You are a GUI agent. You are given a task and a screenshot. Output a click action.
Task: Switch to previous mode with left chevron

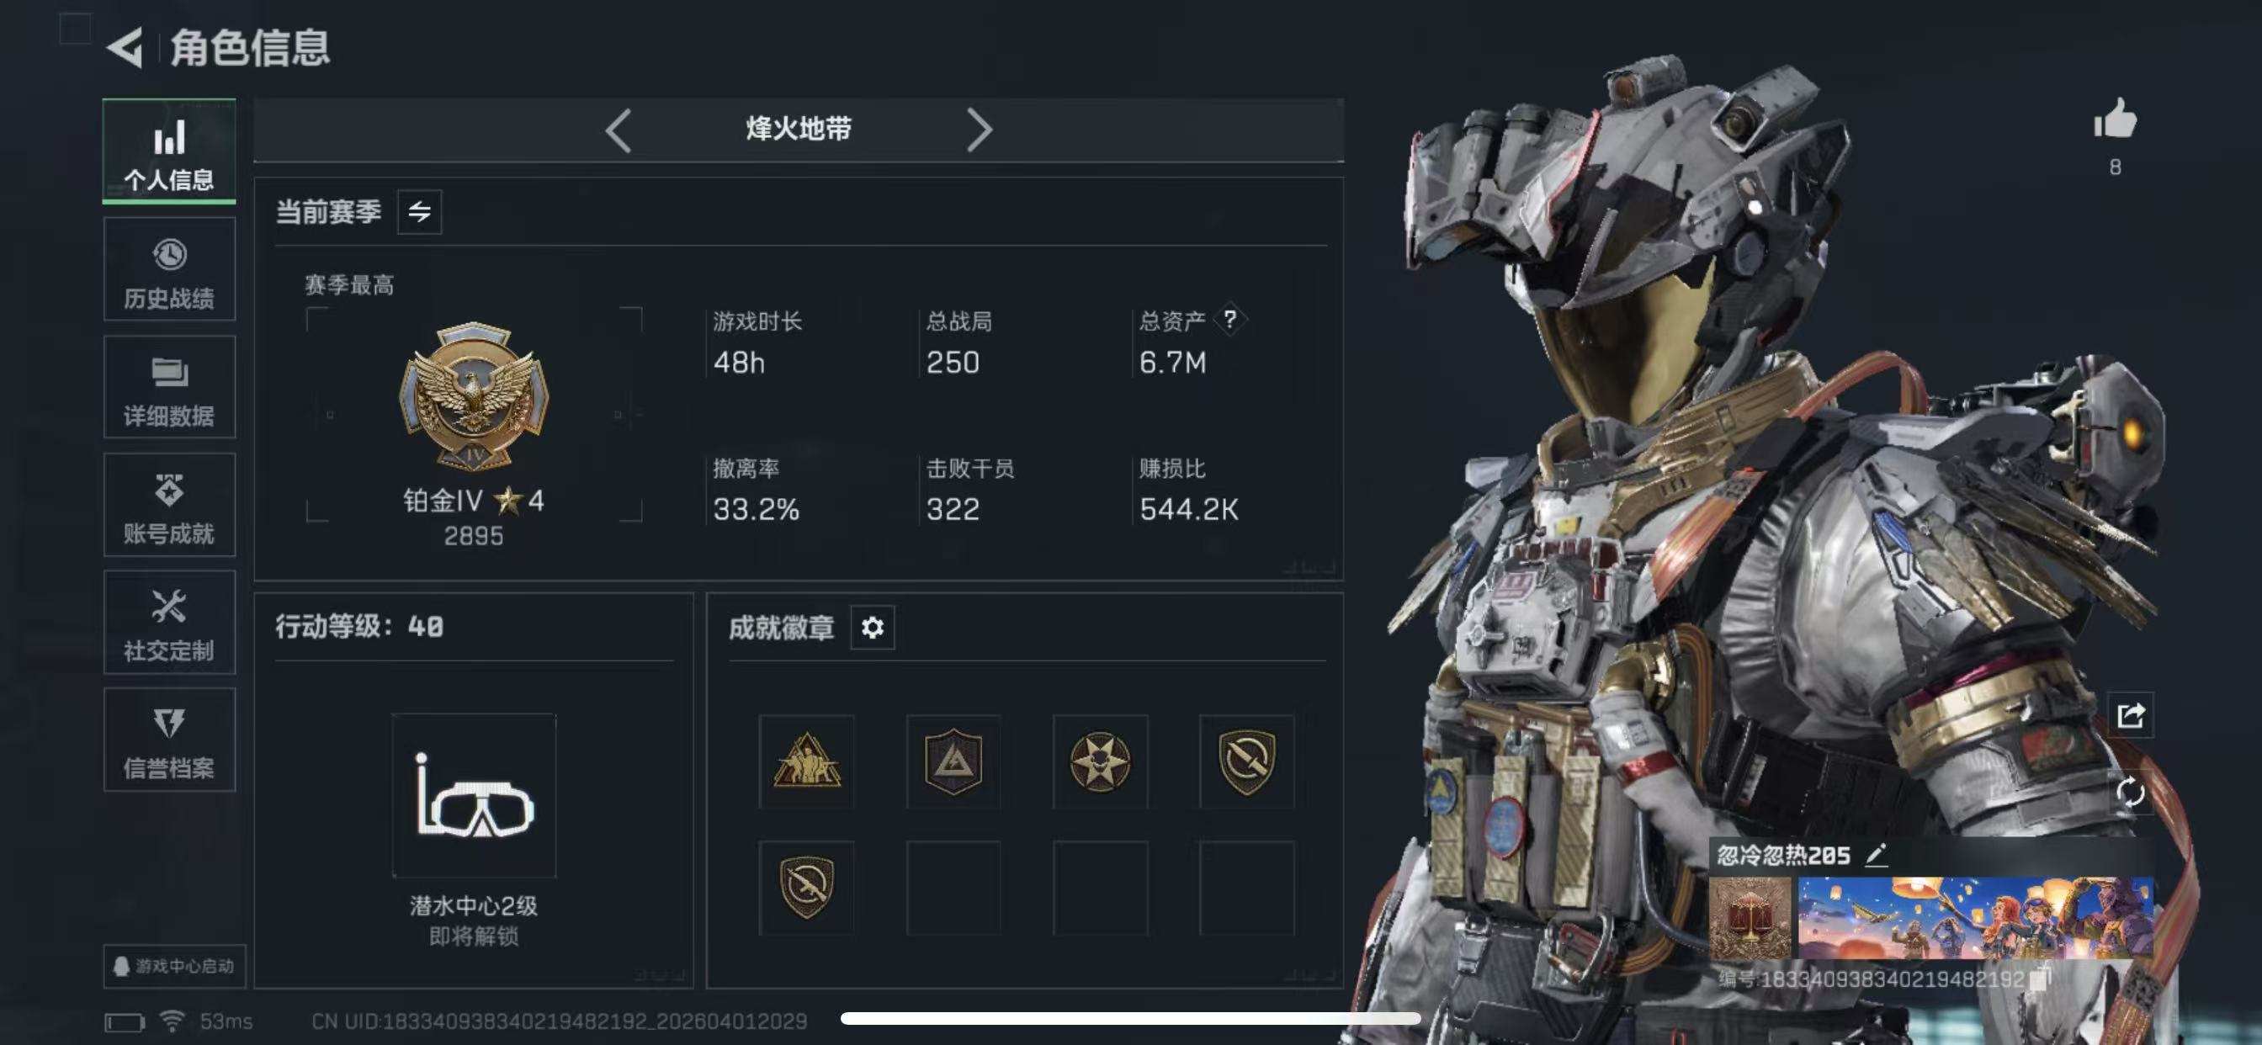click(x=619, y=131)
